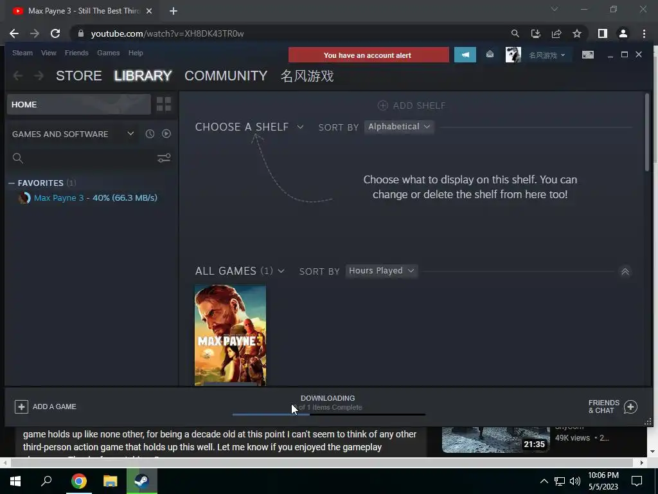This screenshot has width=658, height=494.
Task: Click the Steam library vertical scrollbar
Action: tap(646, 132)
